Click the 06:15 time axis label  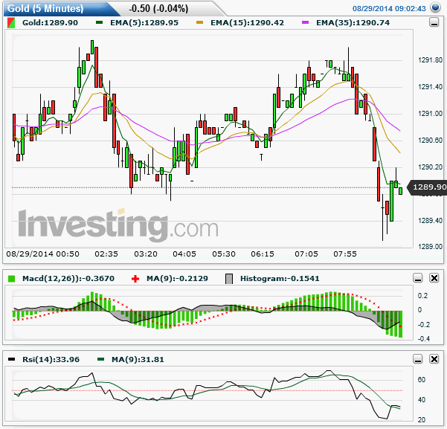(x=263, y=254)
